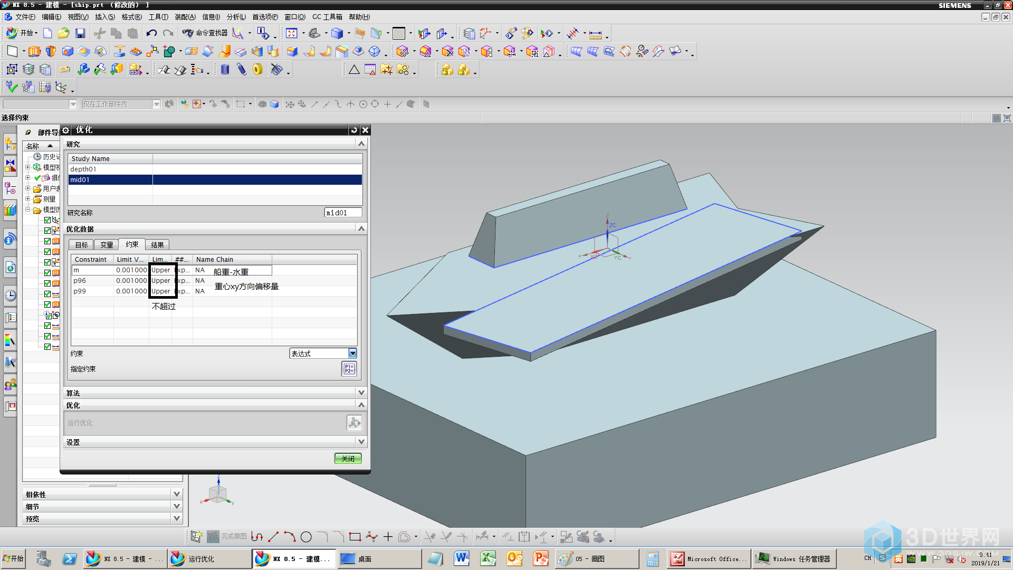1013x570 pixels.
Task: Switch to the 目标 tab
Action: (81, 244)
